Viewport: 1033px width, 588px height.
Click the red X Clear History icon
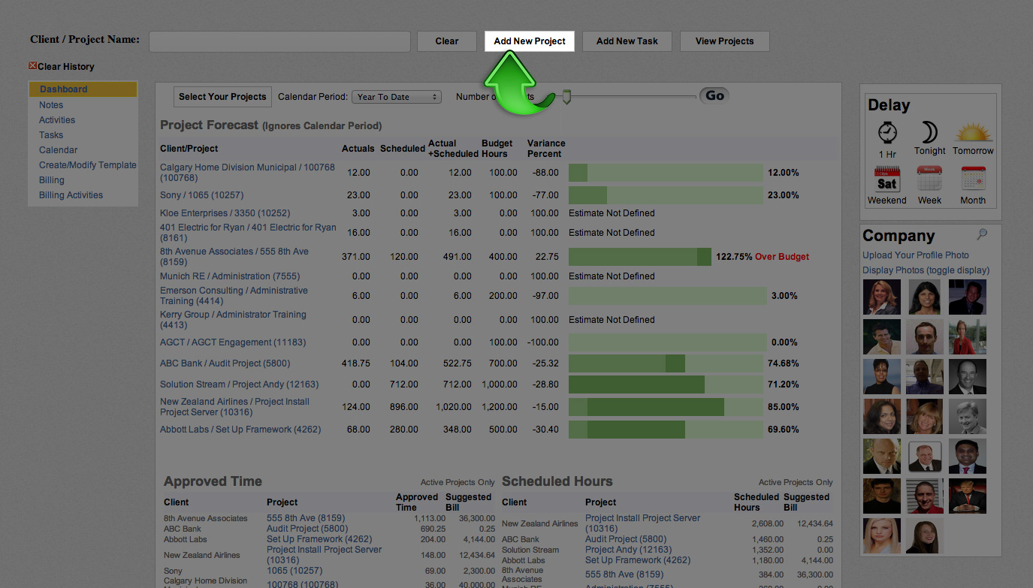[32, 66]
